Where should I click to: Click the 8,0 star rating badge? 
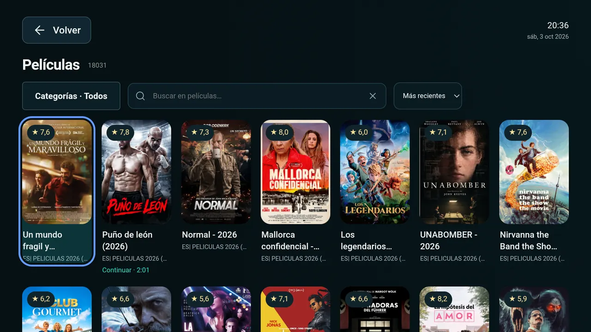tap(279, 132)
